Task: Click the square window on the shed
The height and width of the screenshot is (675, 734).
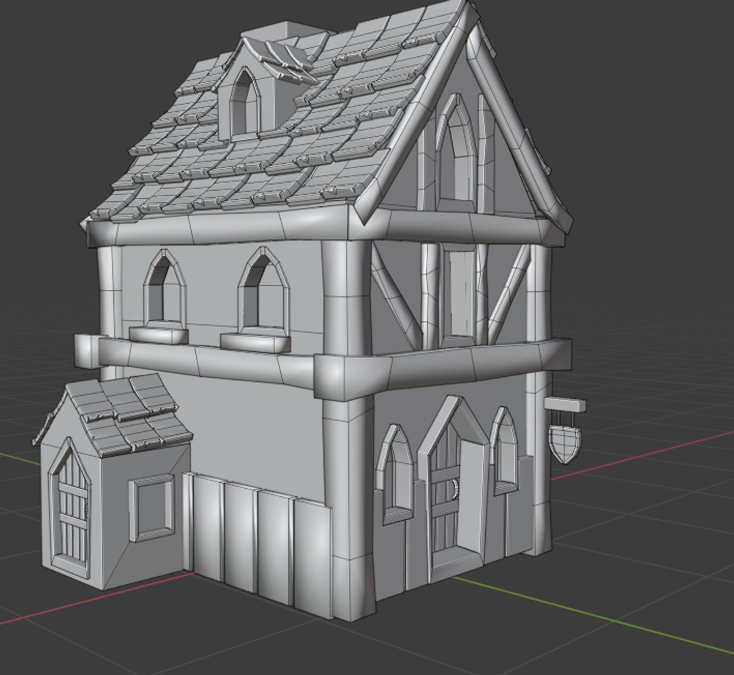Action: pos(151,508)
